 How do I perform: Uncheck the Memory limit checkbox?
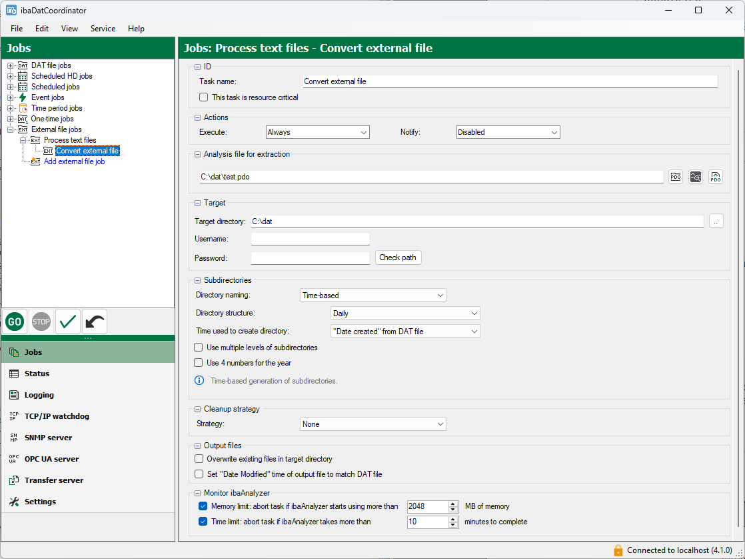203,506
